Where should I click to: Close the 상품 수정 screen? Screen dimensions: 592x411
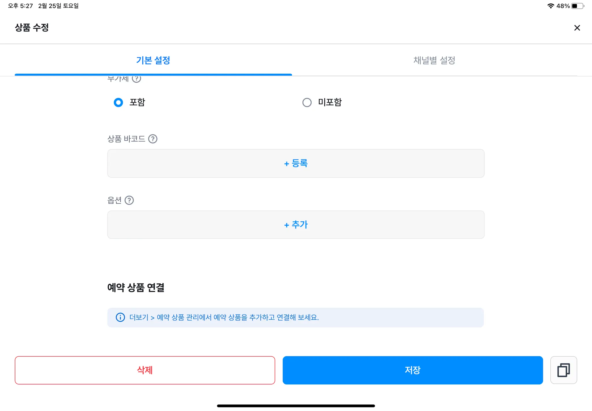pyautogui.click(x=577, y=28)
